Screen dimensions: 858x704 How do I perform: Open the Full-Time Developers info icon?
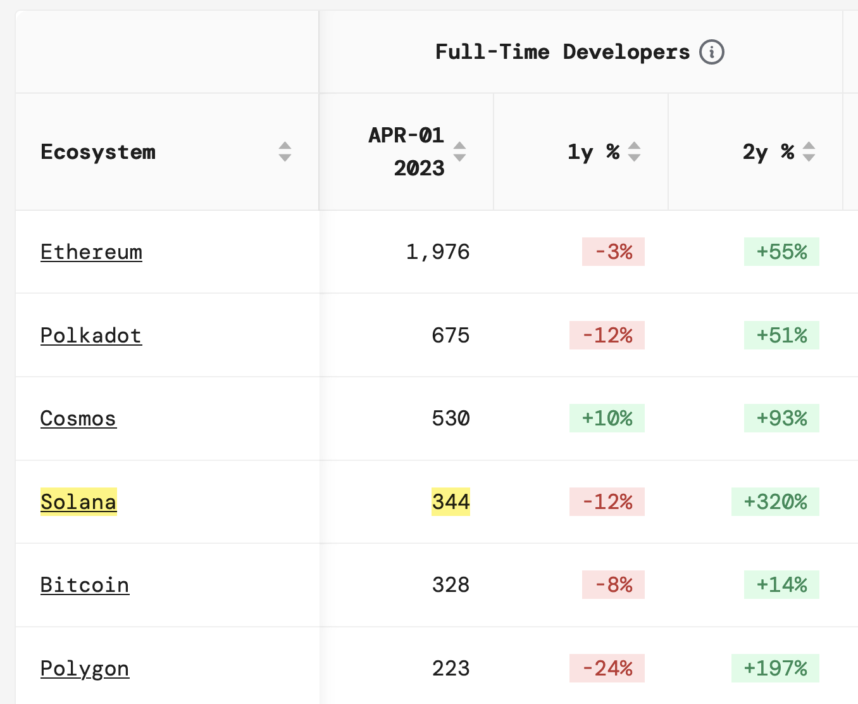(x=712, y=52)
